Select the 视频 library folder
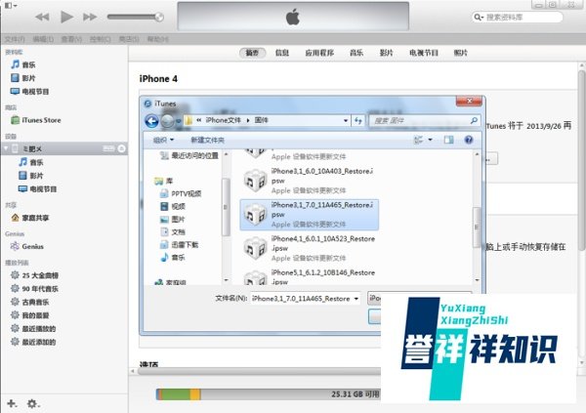The image size is (586, 413). [x=173, y=206]
